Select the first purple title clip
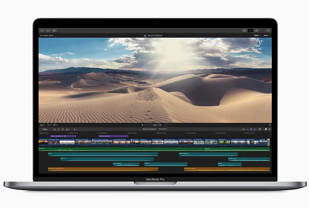Viewport: 309px width, 208px height. pos(63,136)
